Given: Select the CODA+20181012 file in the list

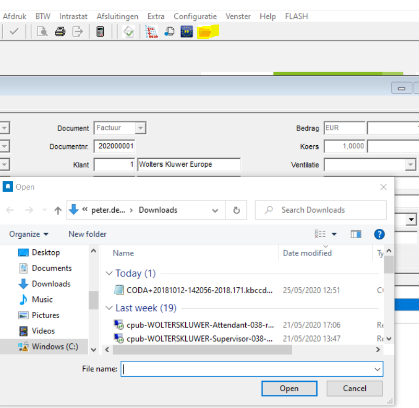Looking at the screenshot, I should pos(199,290).
